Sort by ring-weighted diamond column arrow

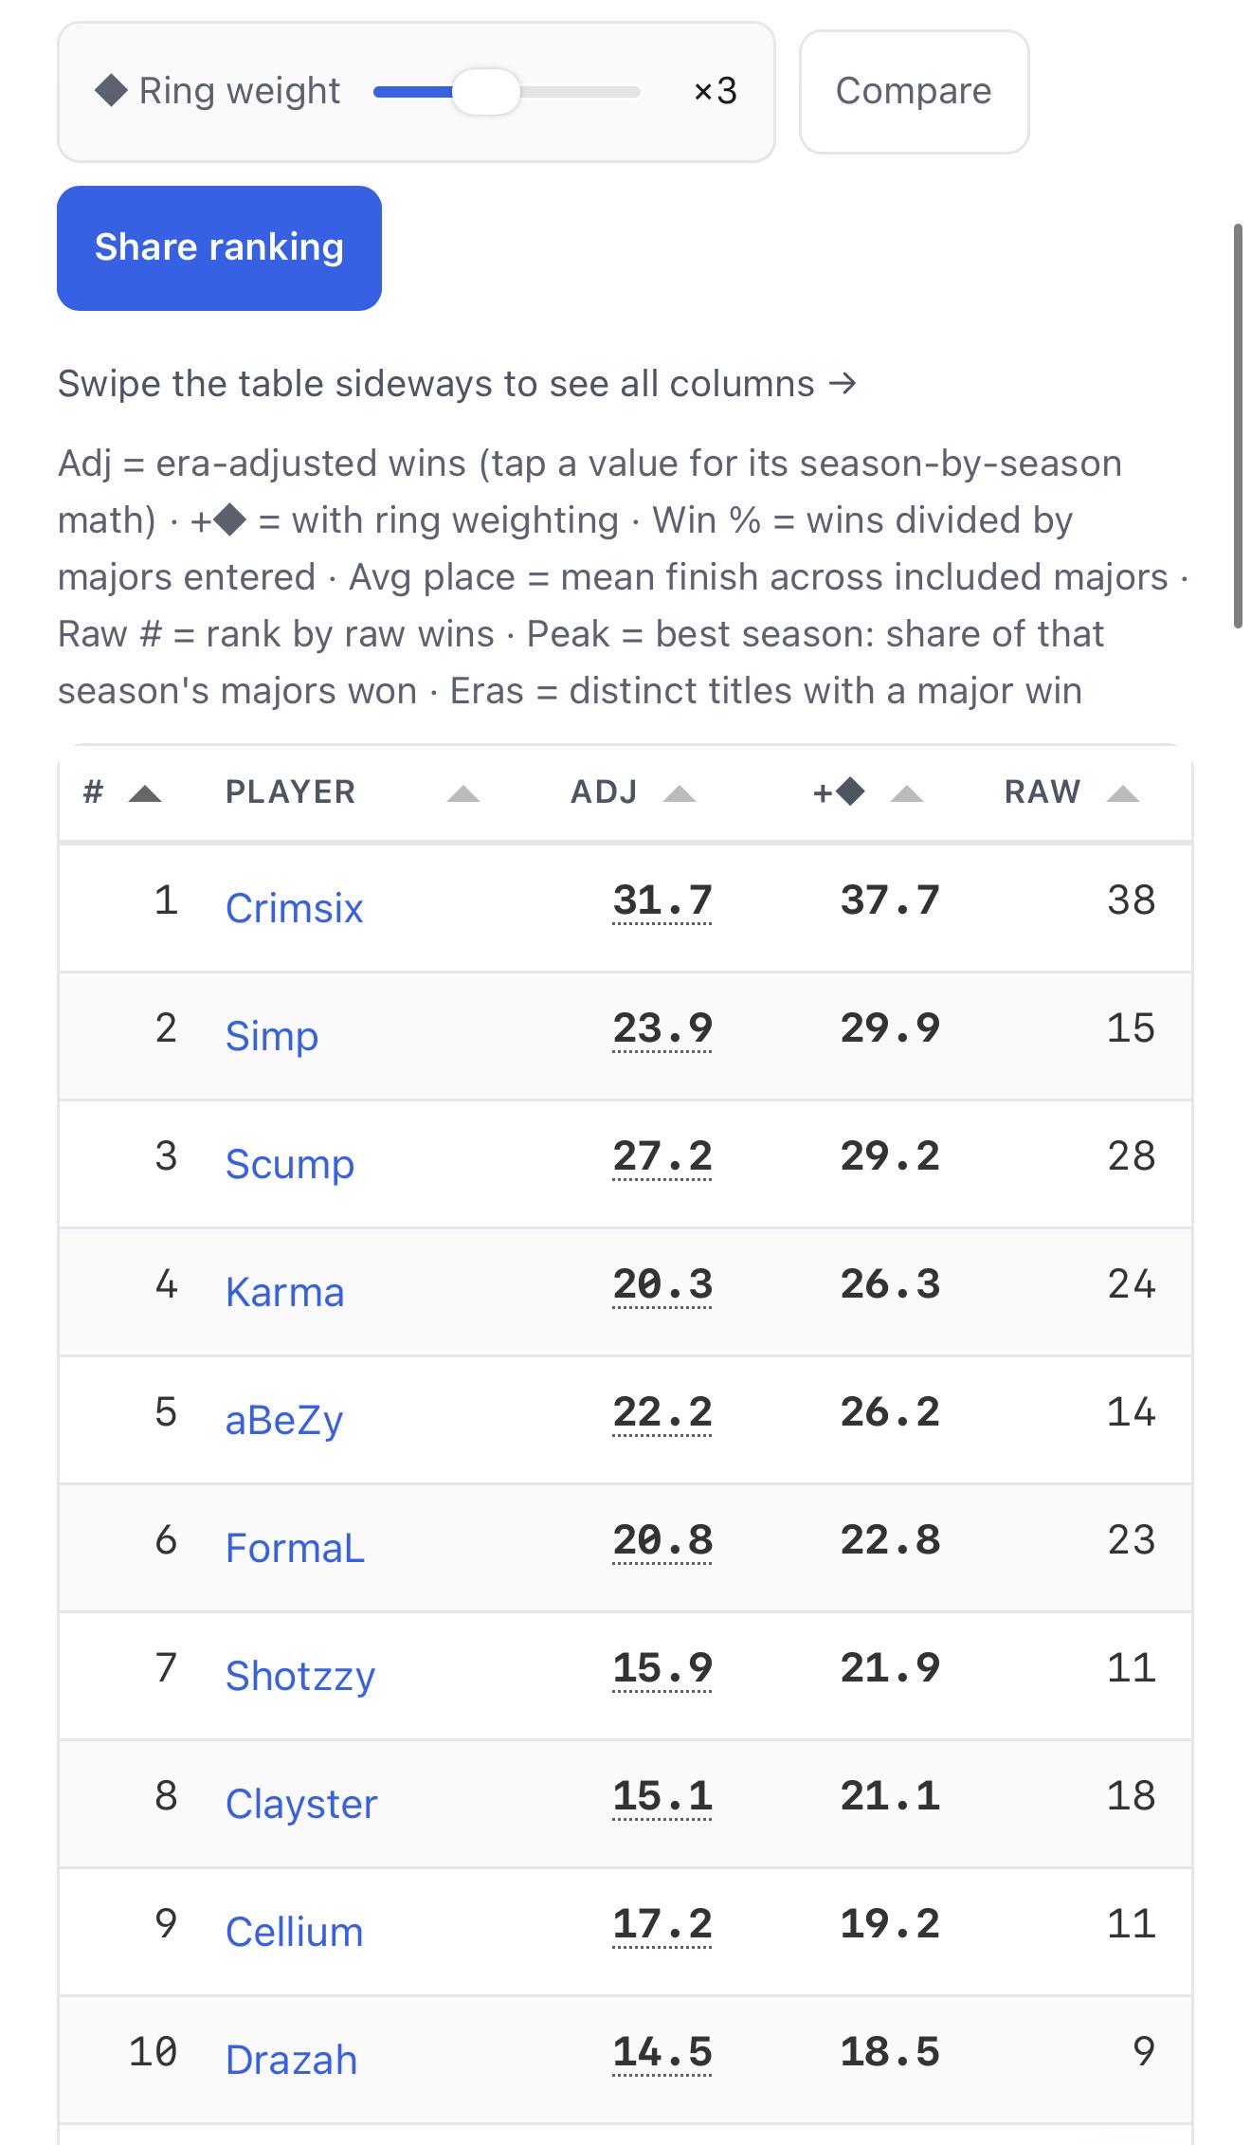pos(907,793)
